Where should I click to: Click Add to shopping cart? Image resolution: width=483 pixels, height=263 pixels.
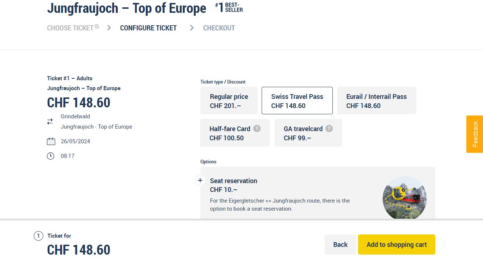397,244
